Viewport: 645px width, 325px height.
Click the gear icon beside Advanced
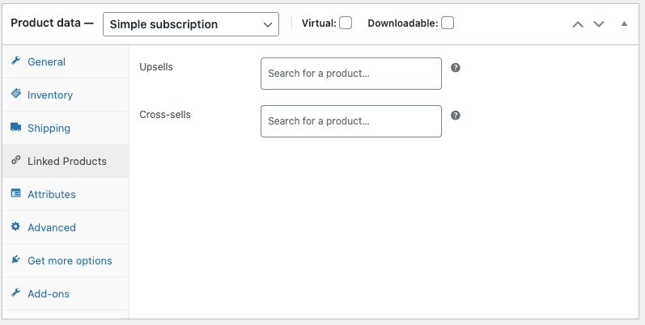[15, 227]
